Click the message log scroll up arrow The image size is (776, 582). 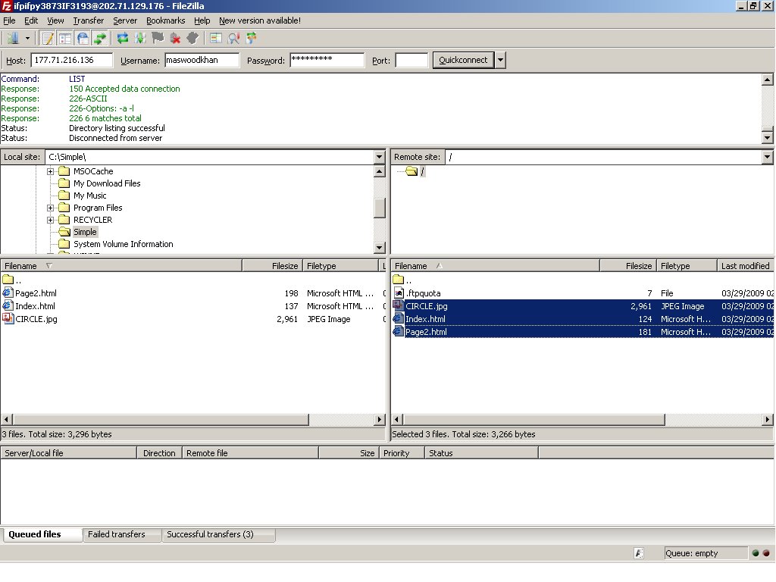pos(767,79)
